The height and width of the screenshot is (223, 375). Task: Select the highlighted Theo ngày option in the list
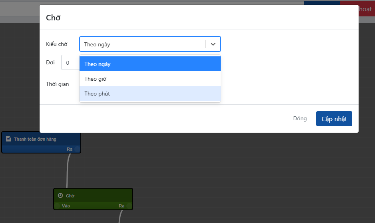click(150, 64)
